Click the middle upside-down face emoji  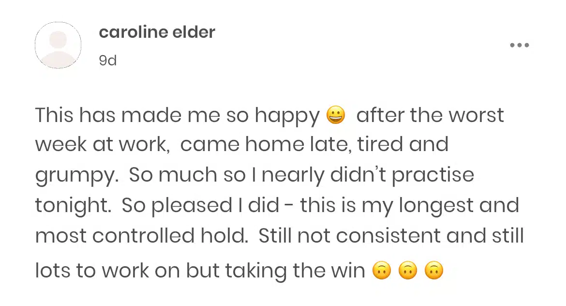(x=407, y=271)
